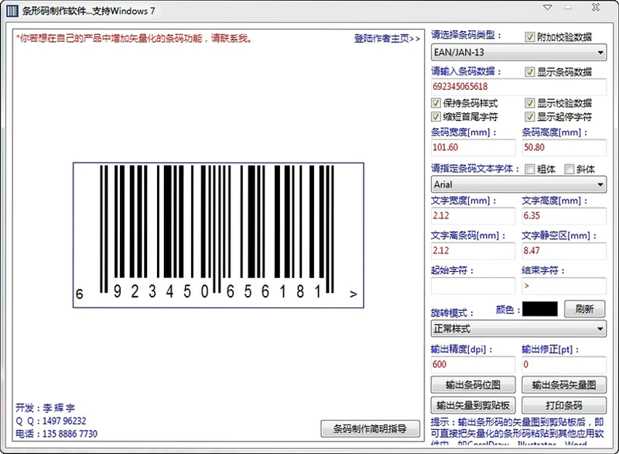619x454 pixels.
Task: Click text quiet zone field 8.47
Action: (564, 250)
